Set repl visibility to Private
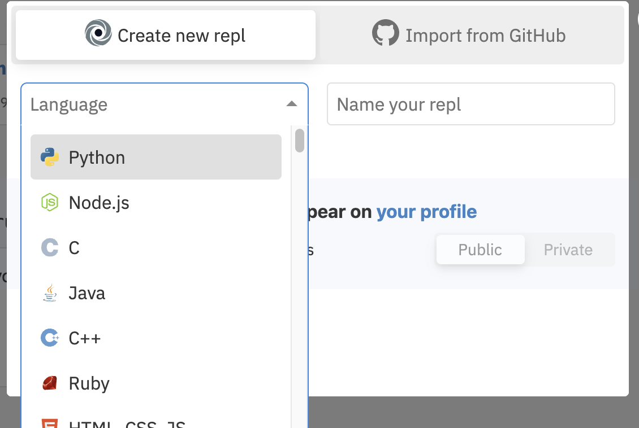Viewport: 639px width, 428px height. click(x=568, y=250)
